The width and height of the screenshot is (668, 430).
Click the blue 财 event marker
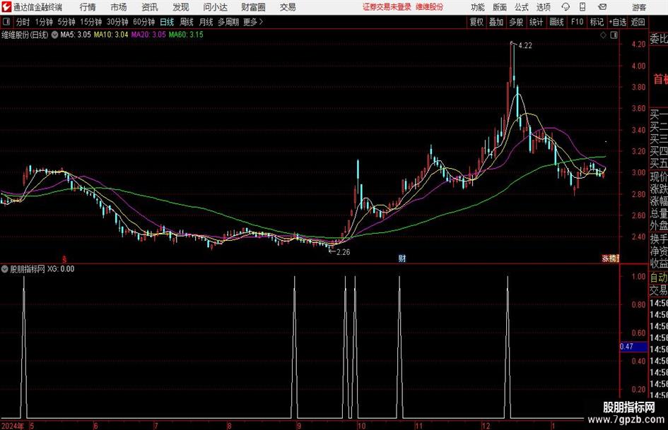point(402,258)
